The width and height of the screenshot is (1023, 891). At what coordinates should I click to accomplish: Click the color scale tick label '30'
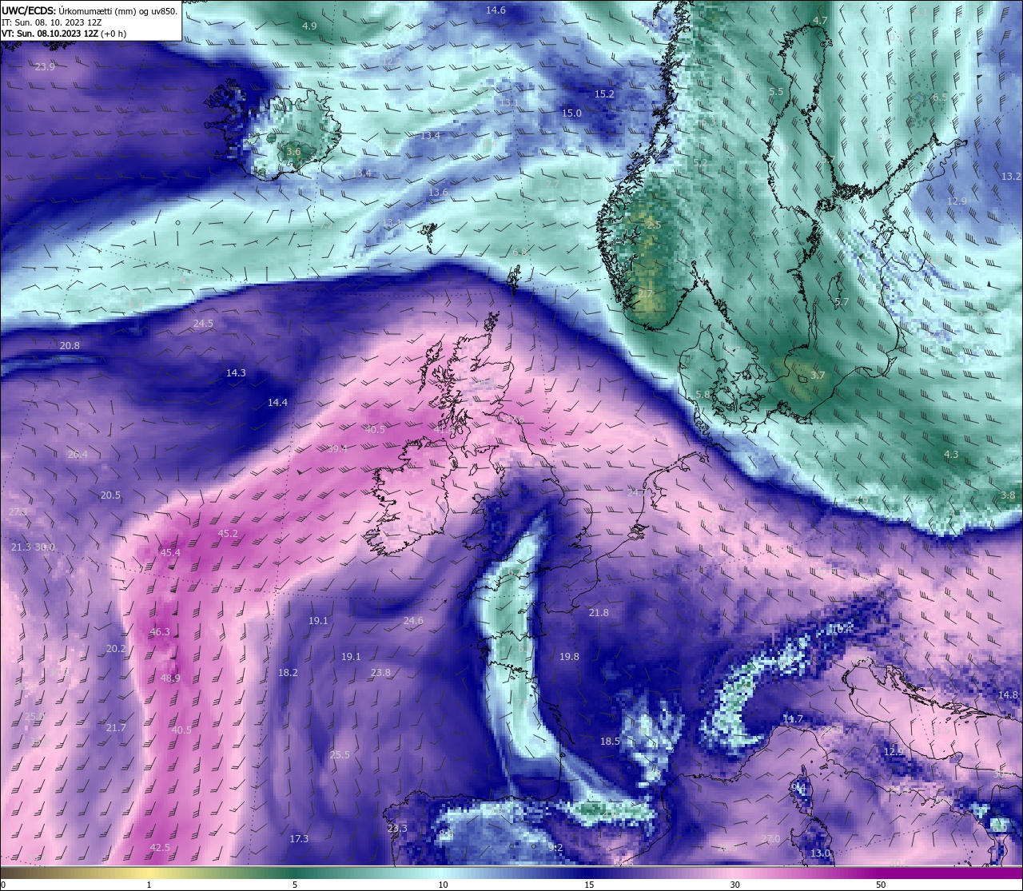coord(734,885)
